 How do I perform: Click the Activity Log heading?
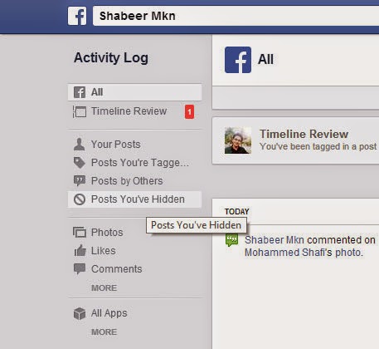tap(111, 58)
